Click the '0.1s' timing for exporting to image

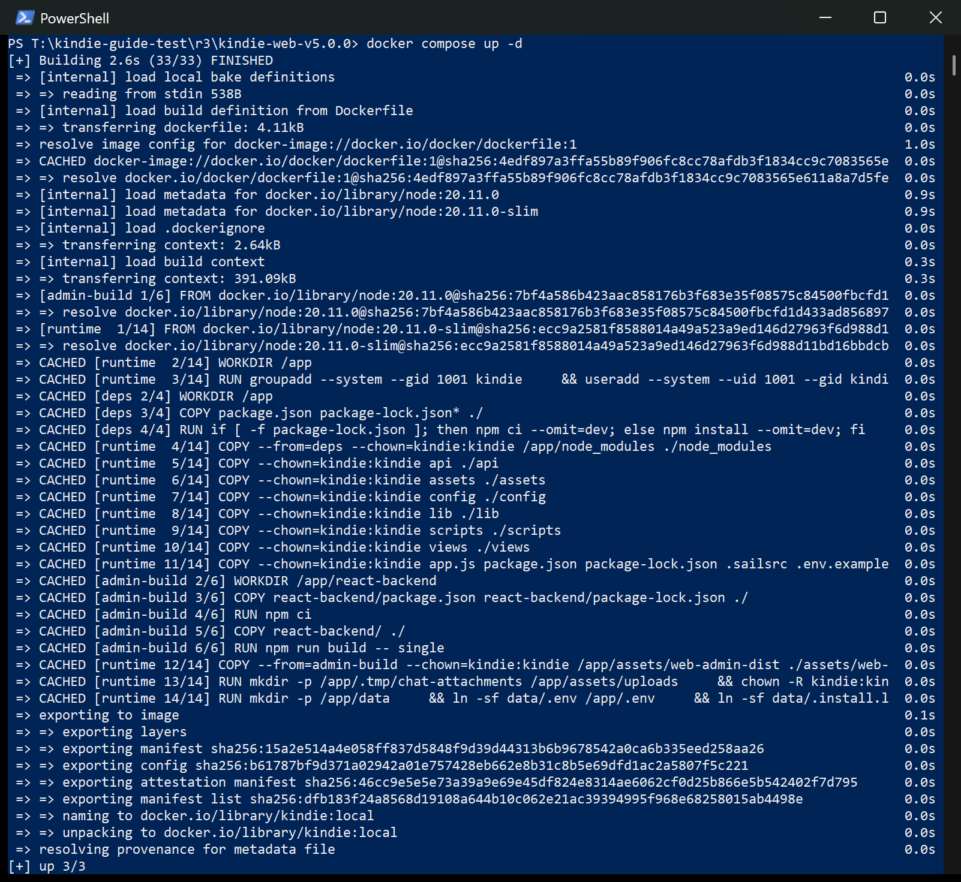[x=920, y=715]
